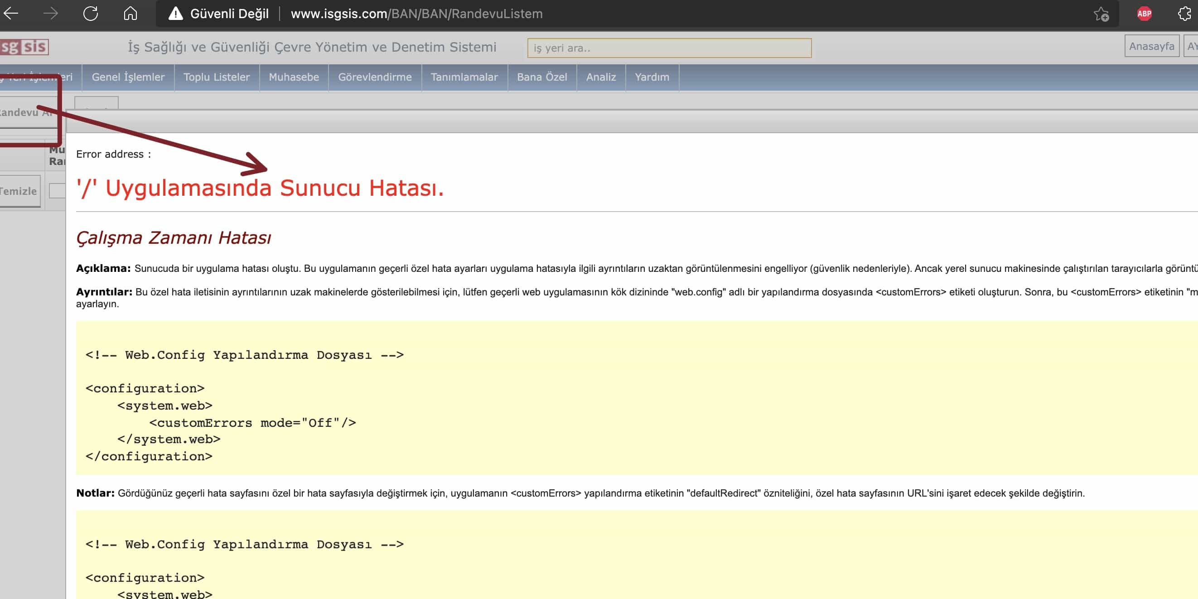Open the Yardım help menu
The image size is (1198, 599).
click(652, 77)
